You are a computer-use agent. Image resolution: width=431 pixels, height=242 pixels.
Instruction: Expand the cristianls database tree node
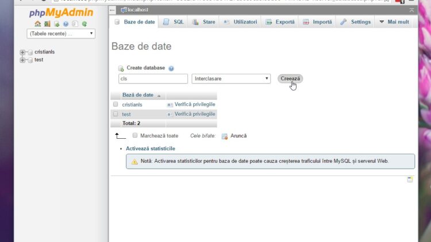[23, 52]
